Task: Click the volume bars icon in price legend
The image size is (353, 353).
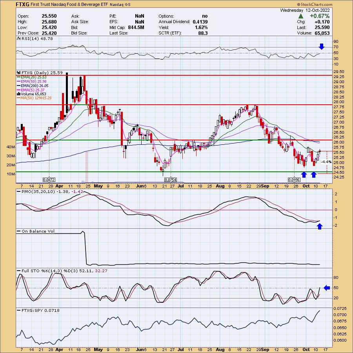Action: [x=19, y=94]
